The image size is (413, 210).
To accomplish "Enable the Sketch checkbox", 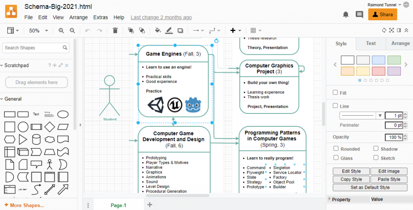I will click(x=376, y=158).
